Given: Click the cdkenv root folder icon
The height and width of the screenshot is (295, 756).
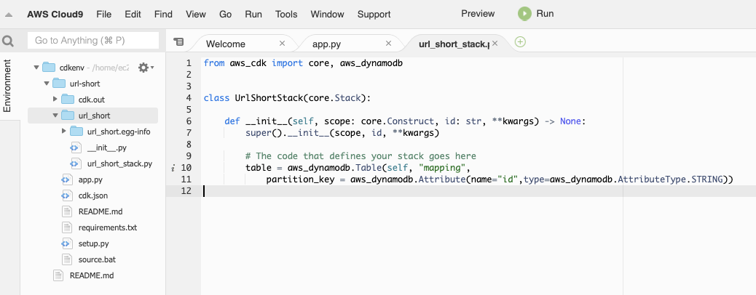Looking at the screenshot, I should click(49, 68).
